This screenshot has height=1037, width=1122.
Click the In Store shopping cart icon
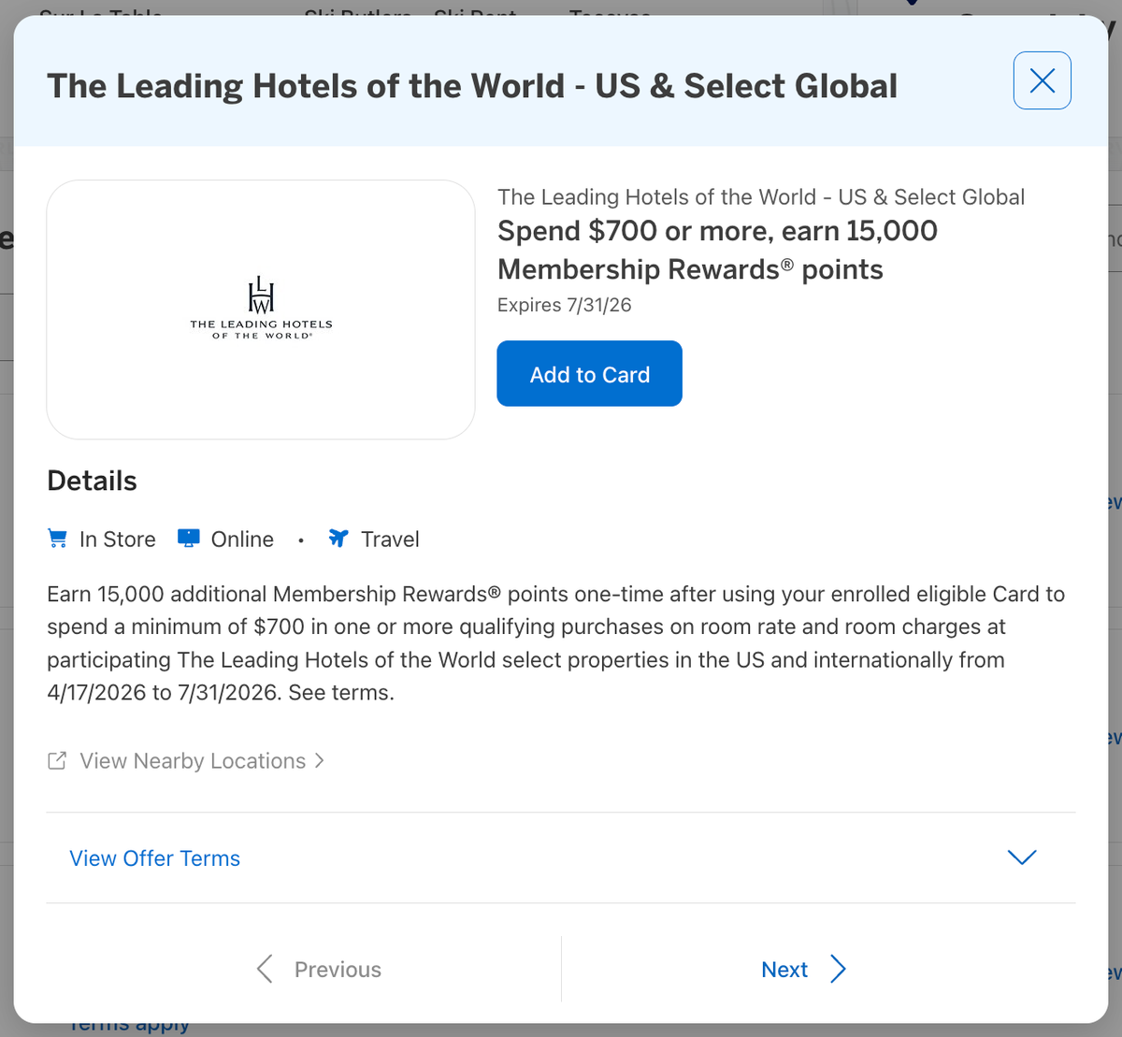[56, 538]
